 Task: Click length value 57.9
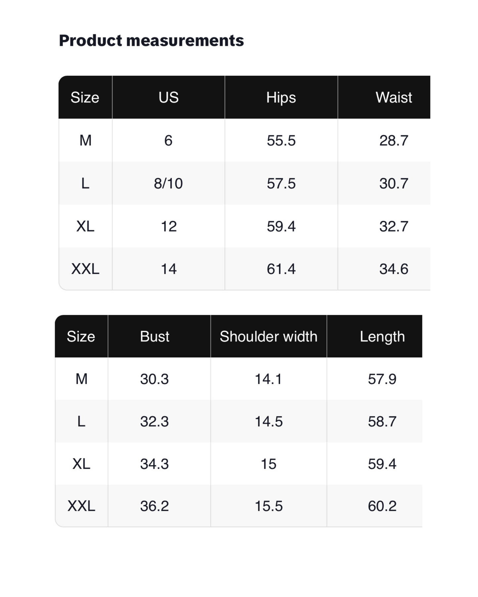(x=382, y=379)
